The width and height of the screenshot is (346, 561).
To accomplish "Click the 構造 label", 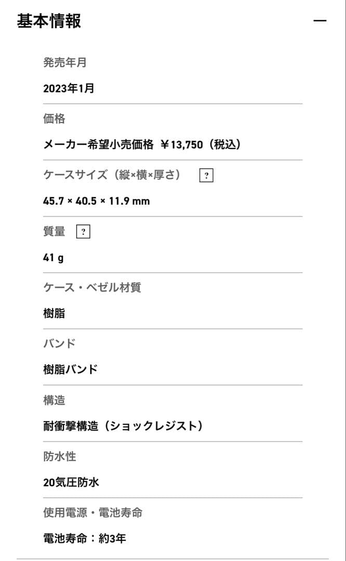I will click(54, 400).
